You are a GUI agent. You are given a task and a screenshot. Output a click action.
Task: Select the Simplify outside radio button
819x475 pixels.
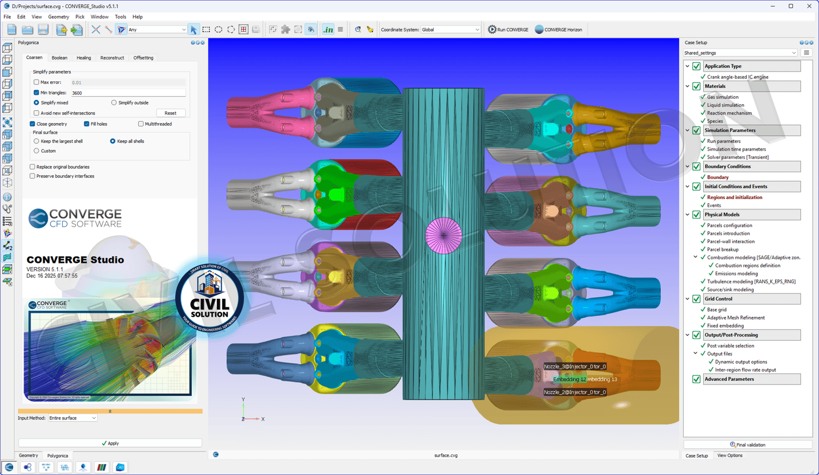[x=114, y=103]
